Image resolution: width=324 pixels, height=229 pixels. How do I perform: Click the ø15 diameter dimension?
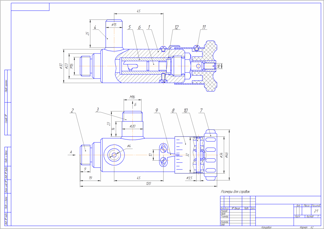click(x=114, y=25)
